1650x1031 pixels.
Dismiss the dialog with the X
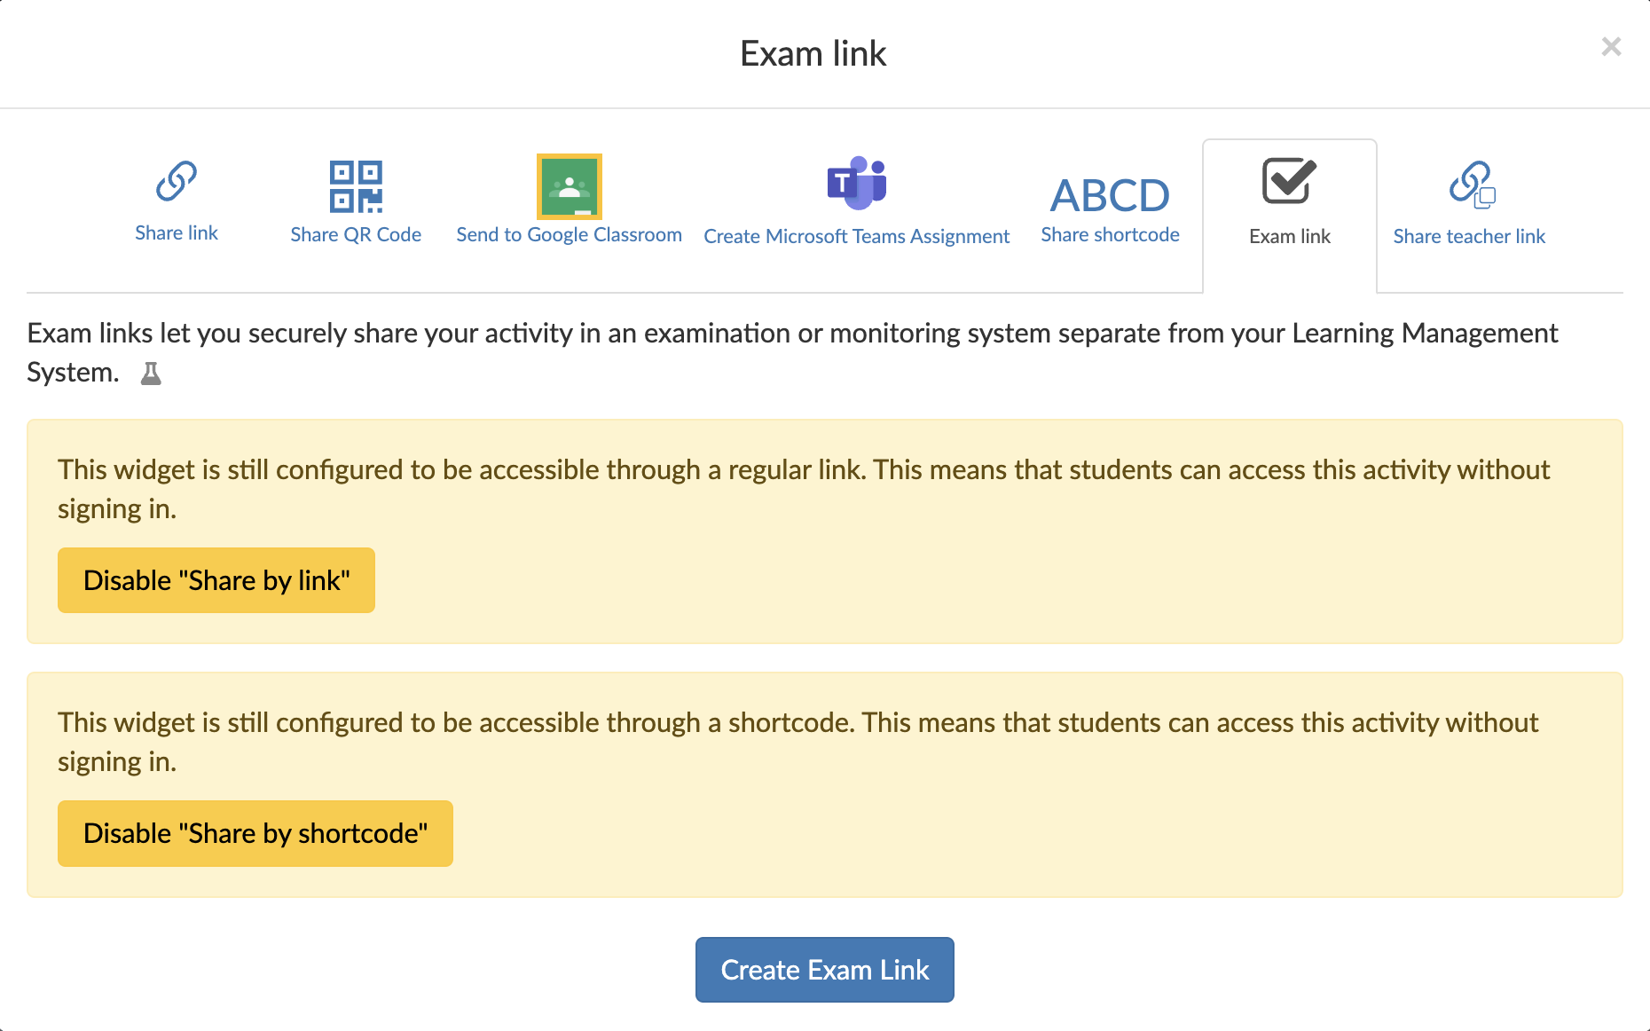1612,46
